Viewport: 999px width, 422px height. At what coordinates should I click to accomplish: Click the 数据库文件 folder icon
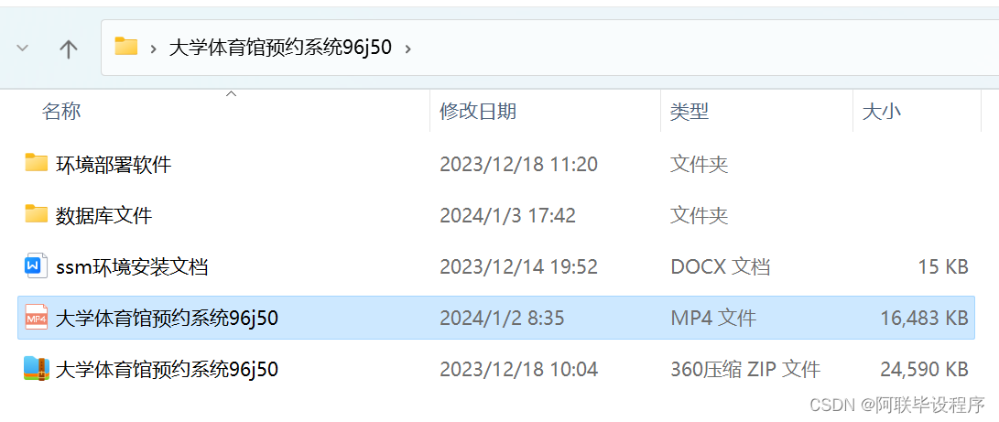click(37, 214)
